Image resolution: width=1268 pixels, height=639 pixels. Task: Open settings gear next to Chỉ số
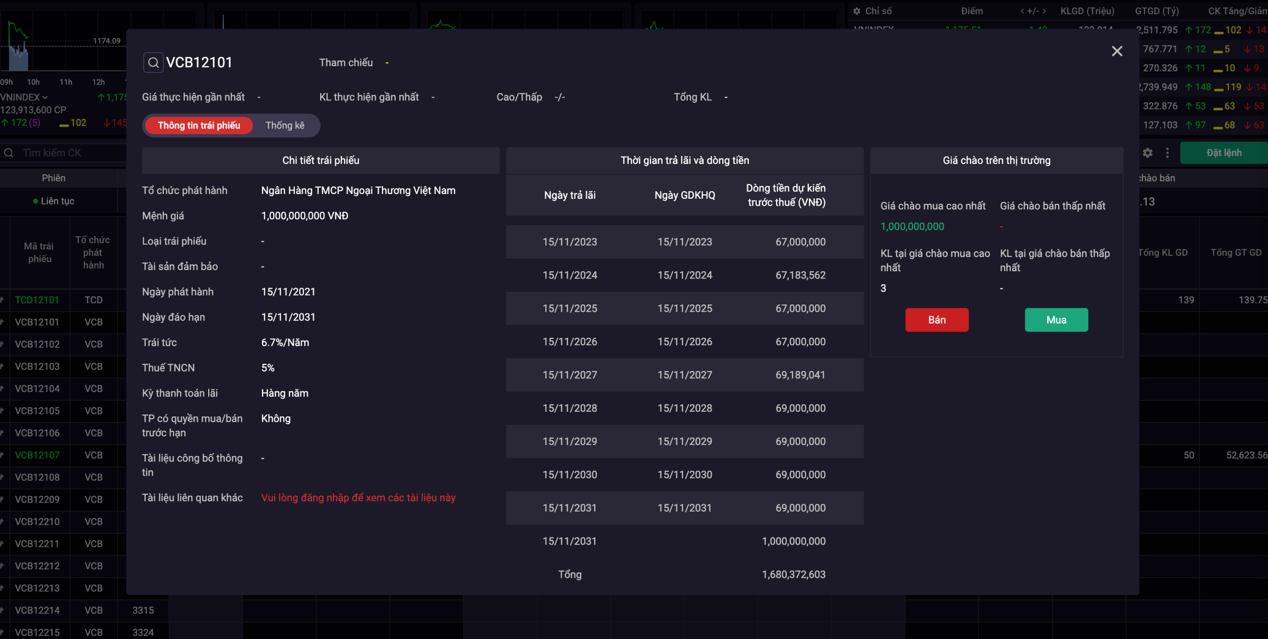click(856, 11)
